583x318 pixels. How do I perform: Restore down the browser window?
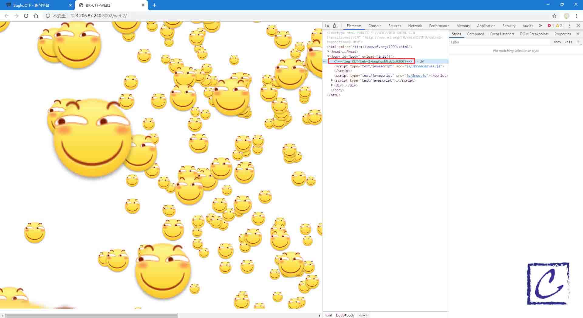[562, 5]
